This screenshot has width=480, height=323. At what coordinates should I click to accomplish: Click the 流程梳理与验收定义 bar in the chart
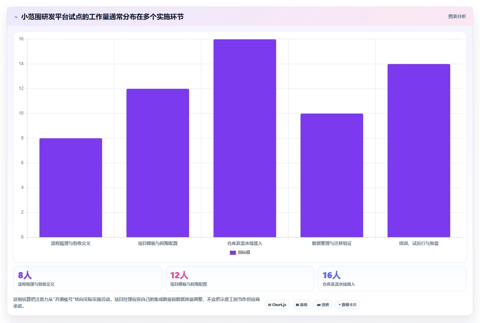coord(71,188)
